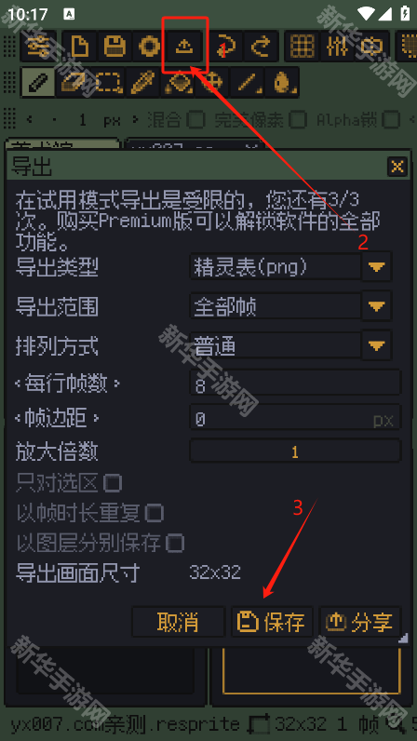This screenshot has width=417, height=741.
Task: Enable the 只对选区 checkbox
Action: (x=113, y=483)
